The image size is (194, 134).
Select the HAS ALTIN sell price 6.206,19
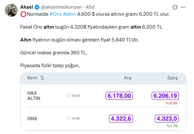pyautogui.click(x=165, y=96)
